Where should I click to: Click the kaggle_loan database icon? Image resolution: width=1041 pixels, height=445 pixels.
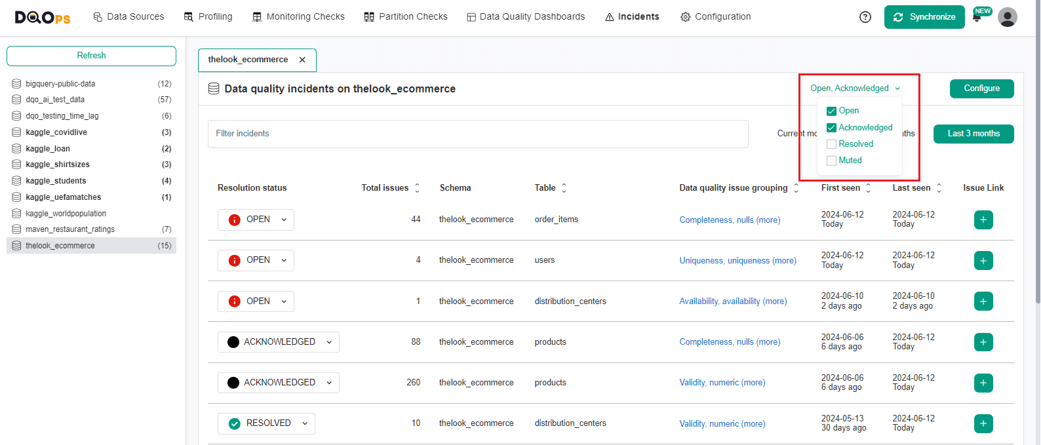tap(16, 149)
